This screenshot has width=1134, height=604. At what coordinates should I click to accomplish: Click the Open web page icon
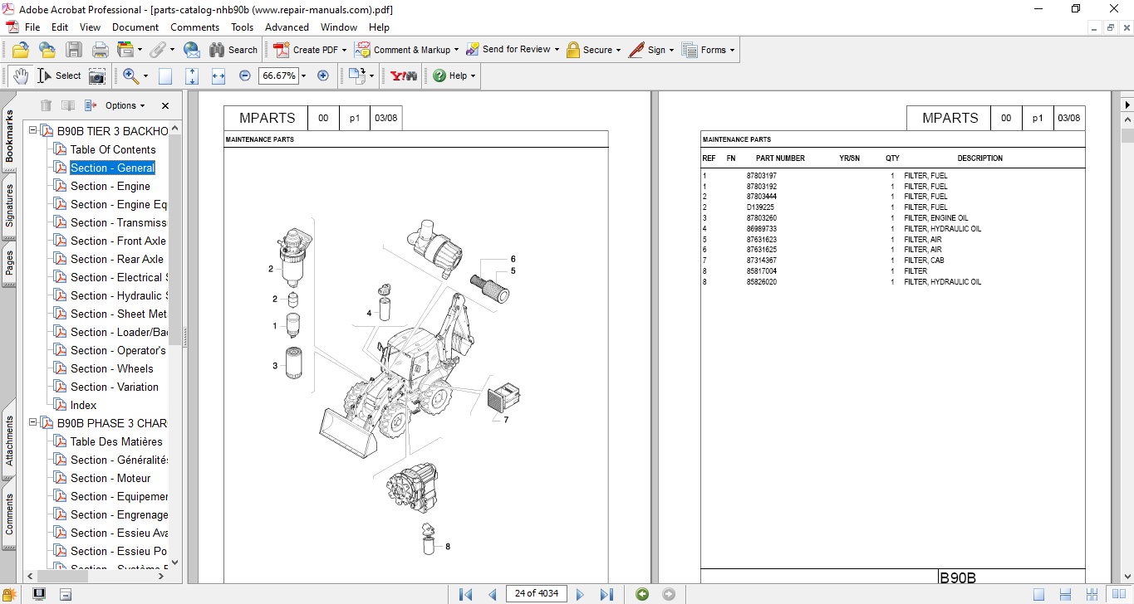tap(47, 50)
